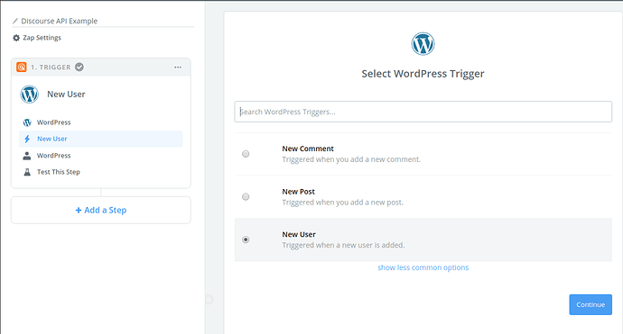
Task: Click the pencil icon beside Discourse API Example
Action: tap(15, 21)
